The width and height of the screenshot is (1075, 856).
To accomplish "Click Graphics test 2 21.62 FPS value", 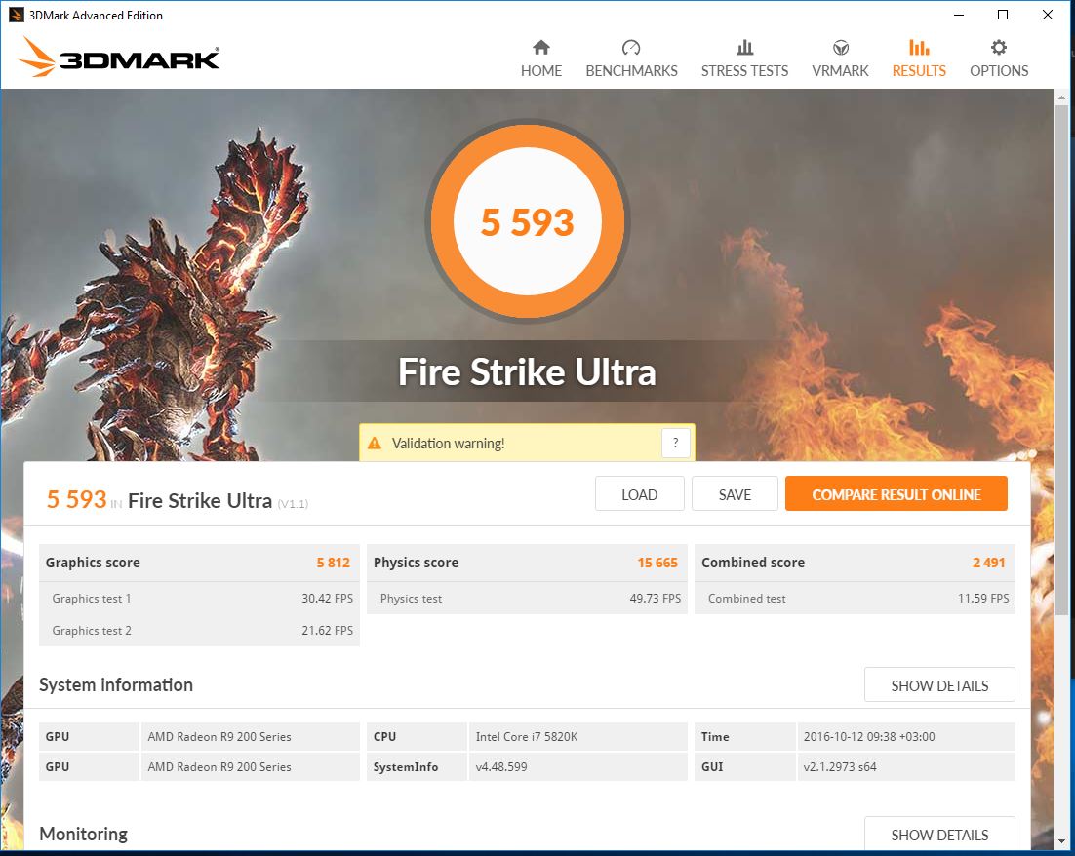I will 327,631.
